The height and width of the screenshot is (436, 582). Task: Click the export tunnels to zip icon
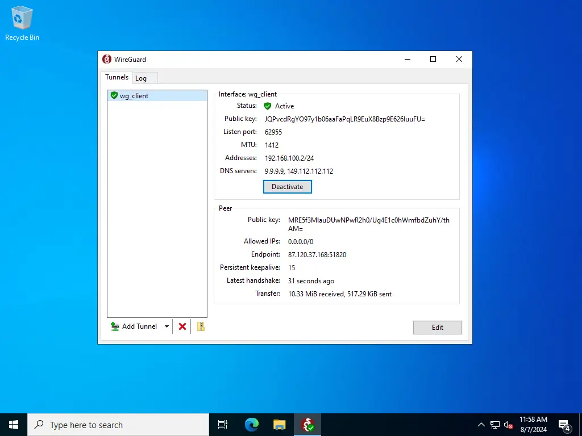point(200,326)
